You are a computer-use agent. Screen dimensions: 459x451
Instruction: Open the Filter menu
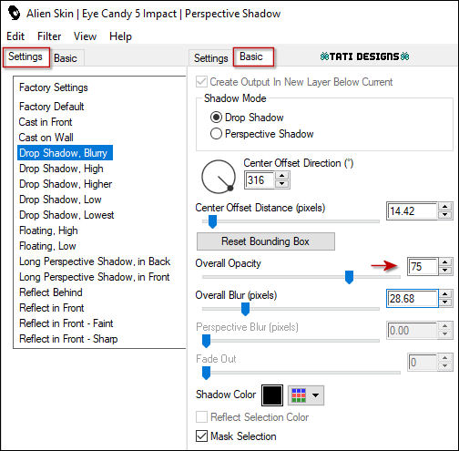(49, 36)
